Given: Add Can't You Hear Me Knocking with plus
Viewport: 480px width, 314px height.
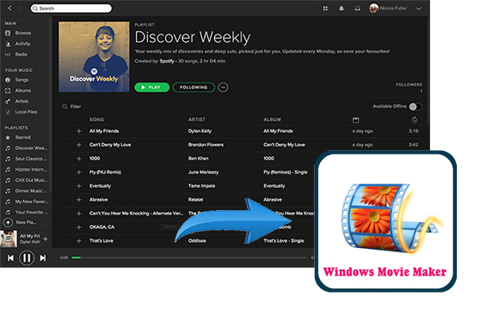Looking at the screenshot, I should tap(78, 214).
